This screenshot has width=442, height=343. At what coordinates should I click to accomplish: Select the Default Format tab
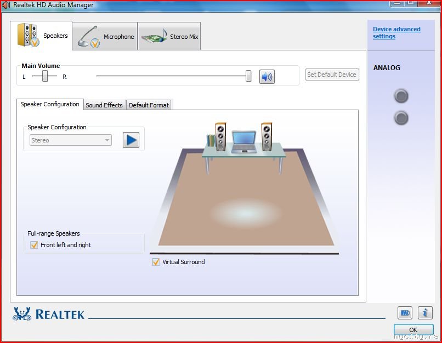(149, 105)
